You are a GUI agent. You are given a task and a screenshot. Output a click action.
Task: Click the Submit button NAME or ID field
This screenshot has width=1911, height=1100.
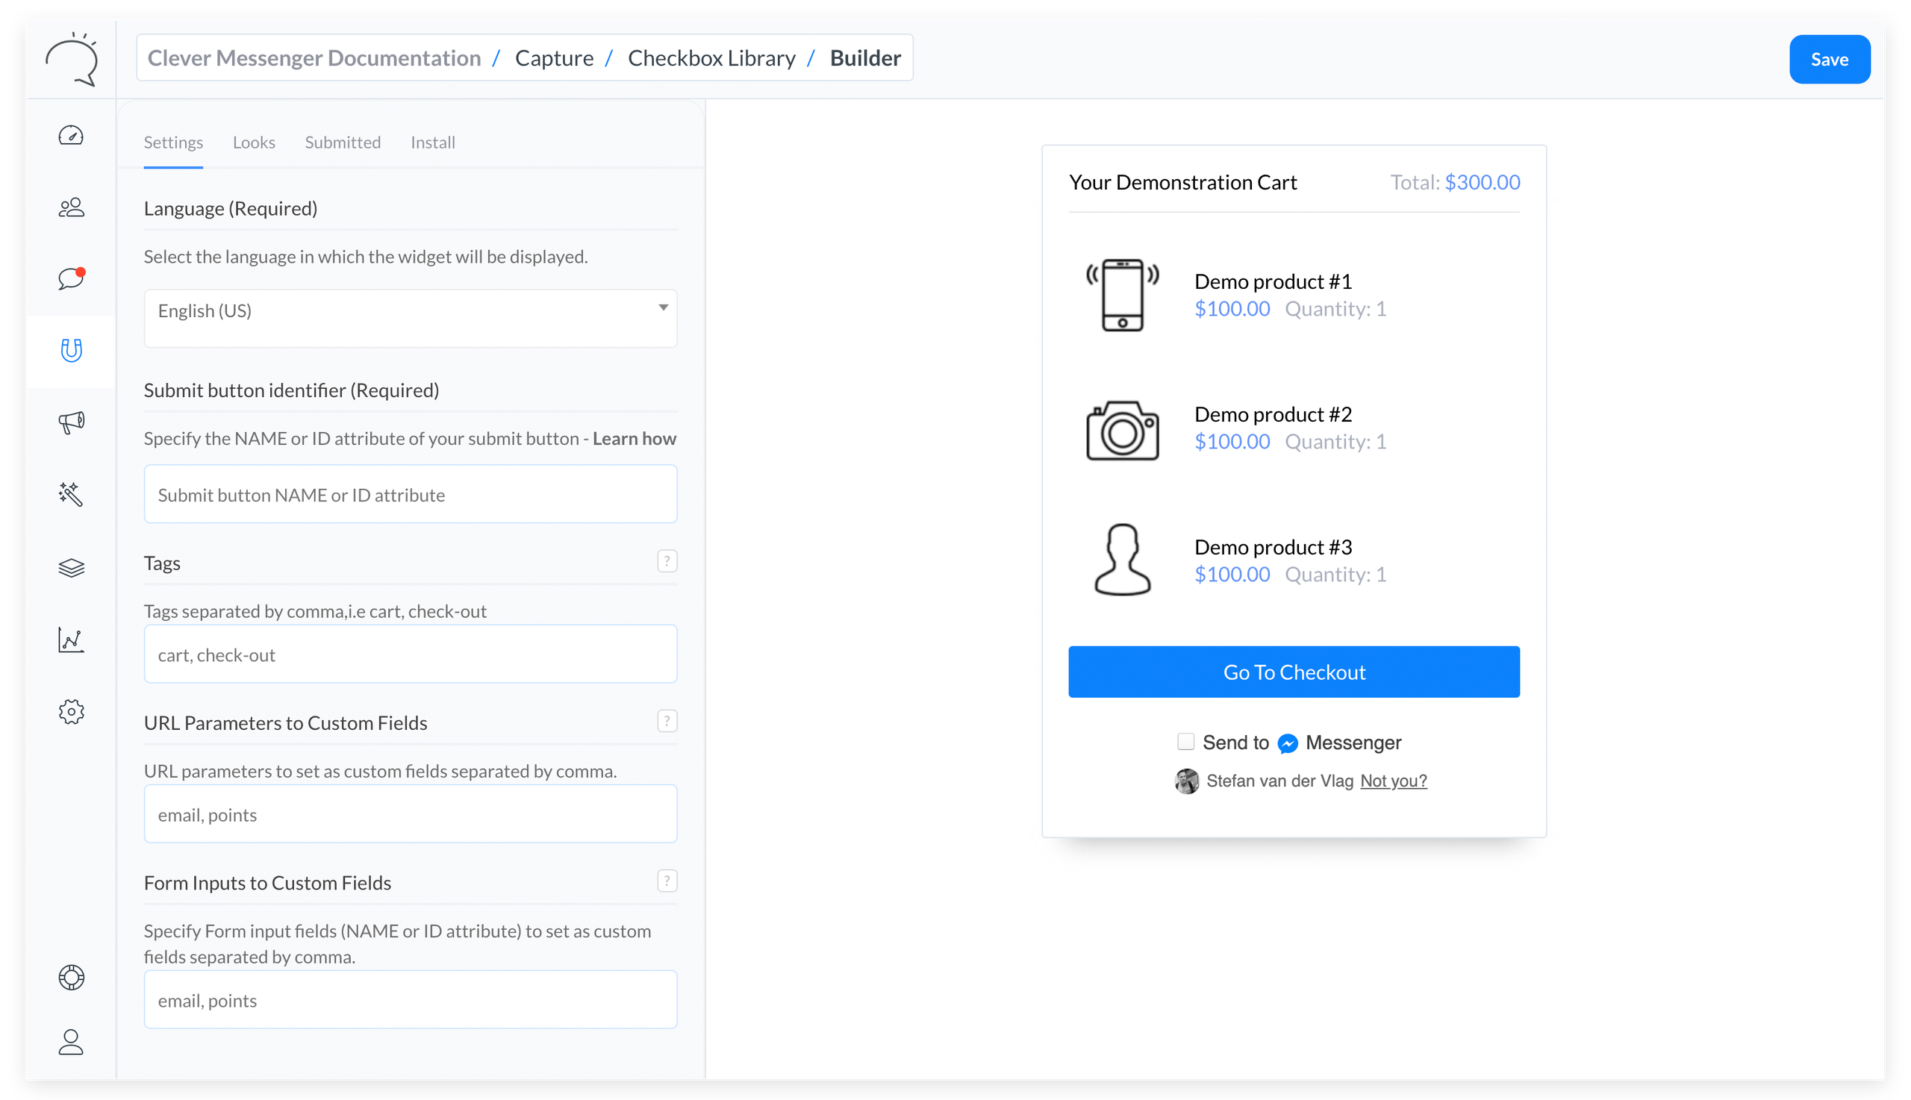pos(411,494)
